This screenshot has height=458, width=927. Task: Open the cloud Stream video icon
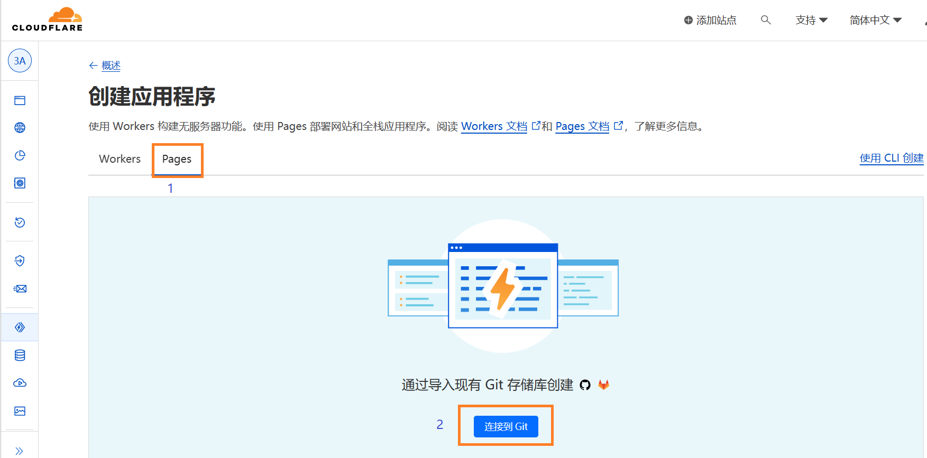[20, 383]
